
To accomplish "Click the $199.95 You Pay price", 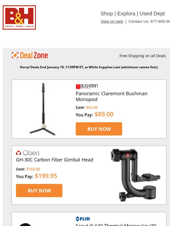I will (46, 176).
